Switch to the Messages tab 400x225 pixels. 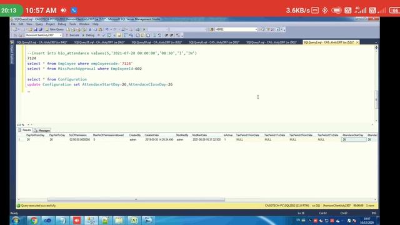pos(42,131)
